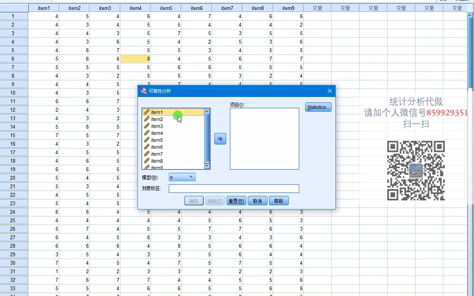Click the item2 cell in row 26
The height and width of the screenshot is (296, 474).
pyautogui.click(x=74, y=229)
